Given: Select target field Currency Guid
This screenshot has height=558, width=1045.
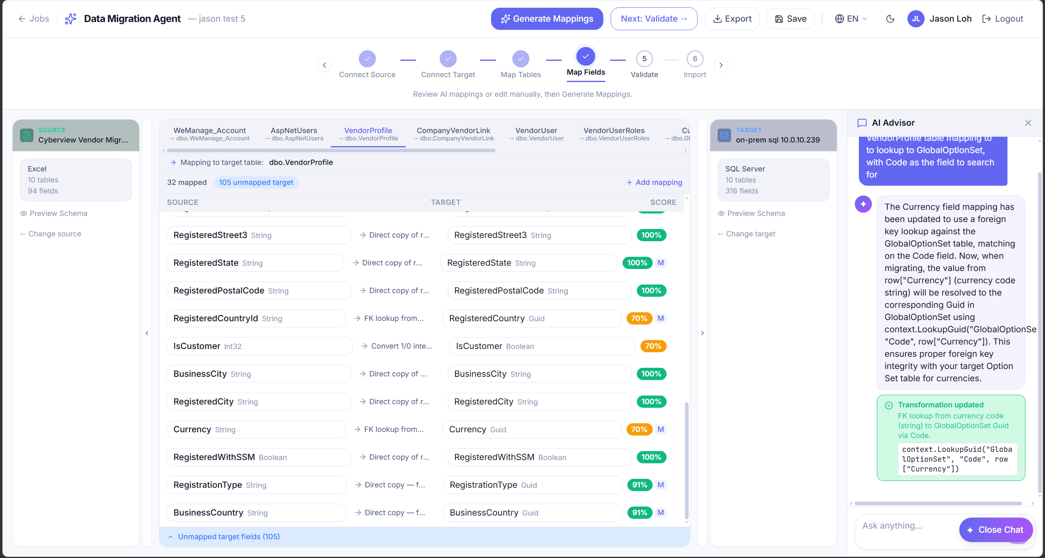Looking at the screenshot, I should pos(532,429).
